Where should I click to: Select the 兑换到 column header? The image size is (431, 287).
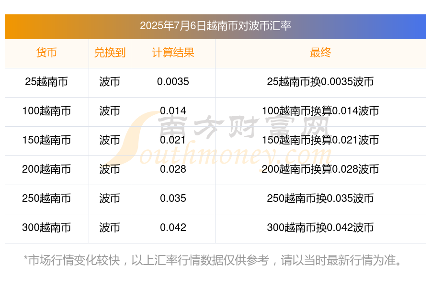coord(110,53)
